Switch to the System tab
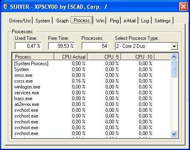The width and height of the screenshot is (190, 150). point(43,21)
